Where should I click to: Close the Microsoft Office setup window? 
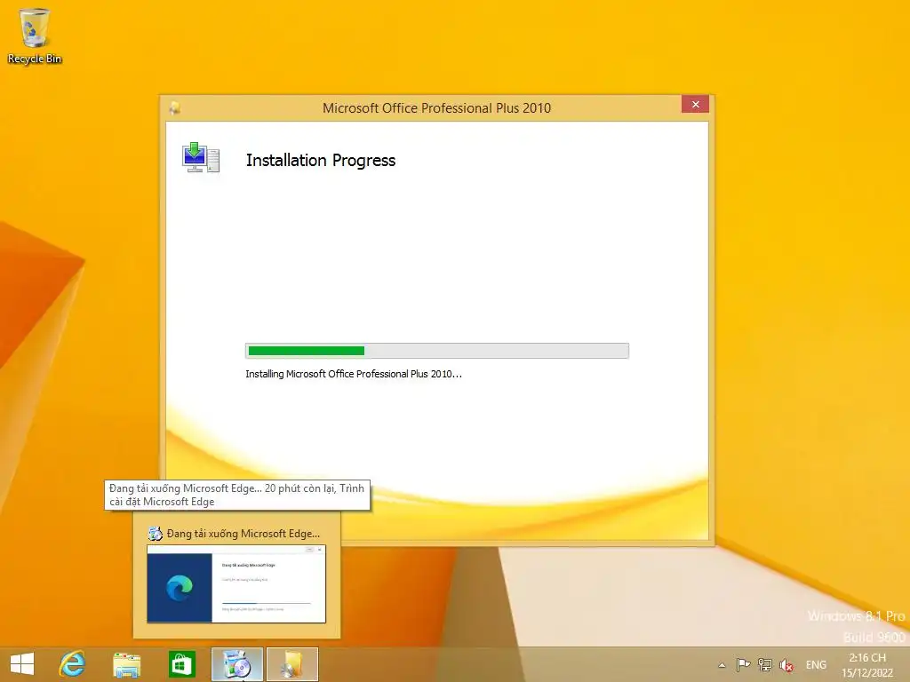coord(695,105)
